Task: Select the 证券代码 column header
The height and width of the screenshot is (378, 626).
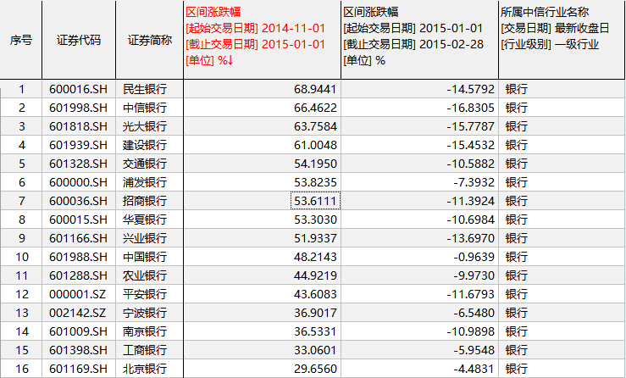Action: 79,40
